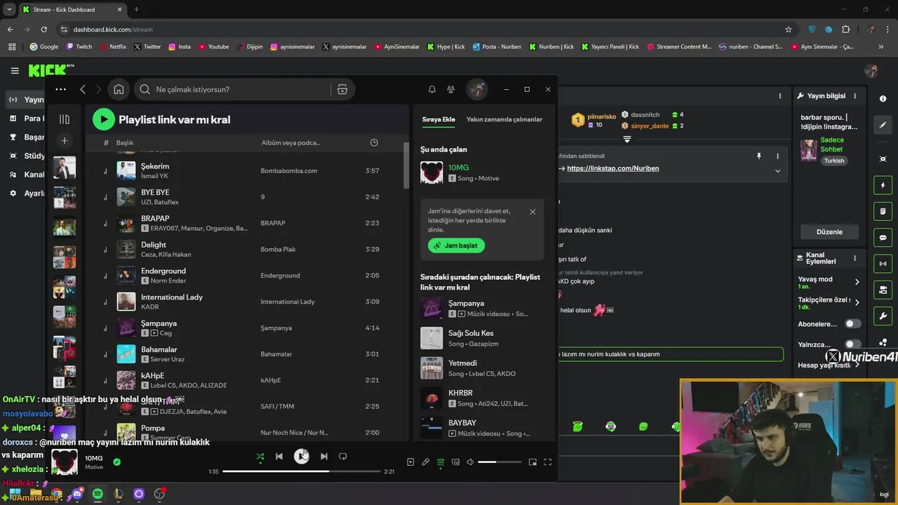Toggle shuffle in the Spotify player
Screen dimensions: 898x505
pos(260,457)
